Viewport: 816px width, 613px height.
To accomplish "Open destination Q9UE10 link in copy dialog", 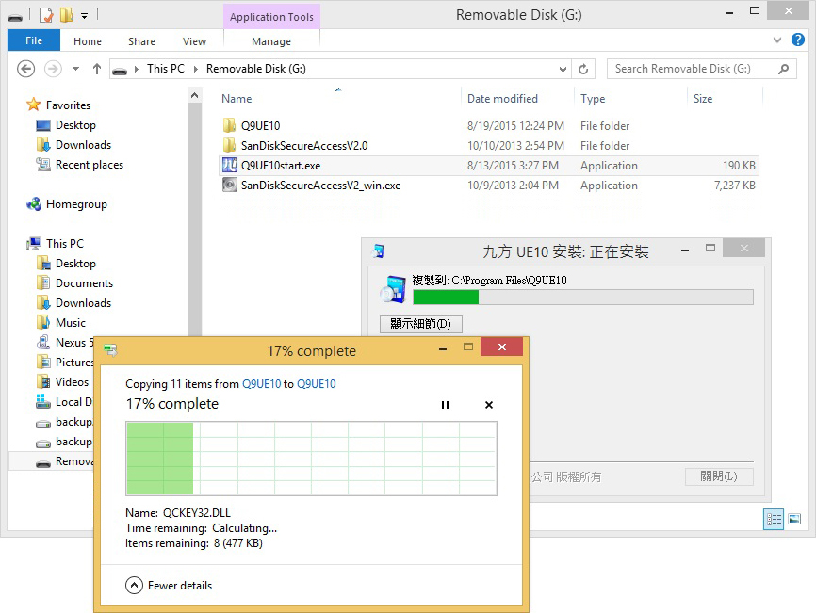I will 317,383.
